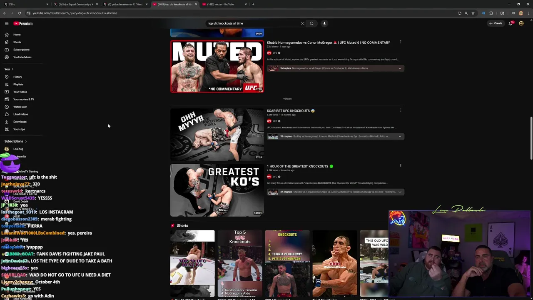
Task: Click UFC channel avatar under Scariest Knockouts
Action: click(269, 121)
